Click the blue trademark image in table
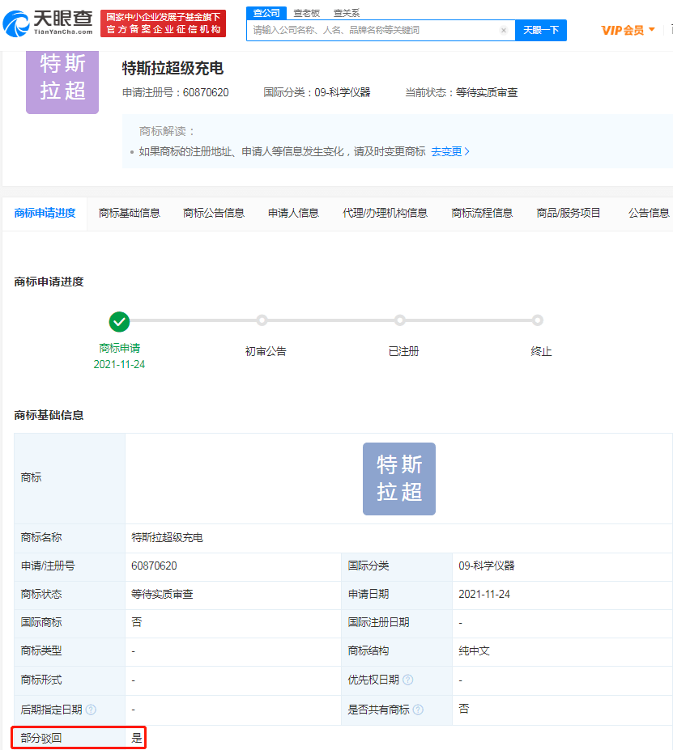The image size is (673, 750). pos(398,478)
